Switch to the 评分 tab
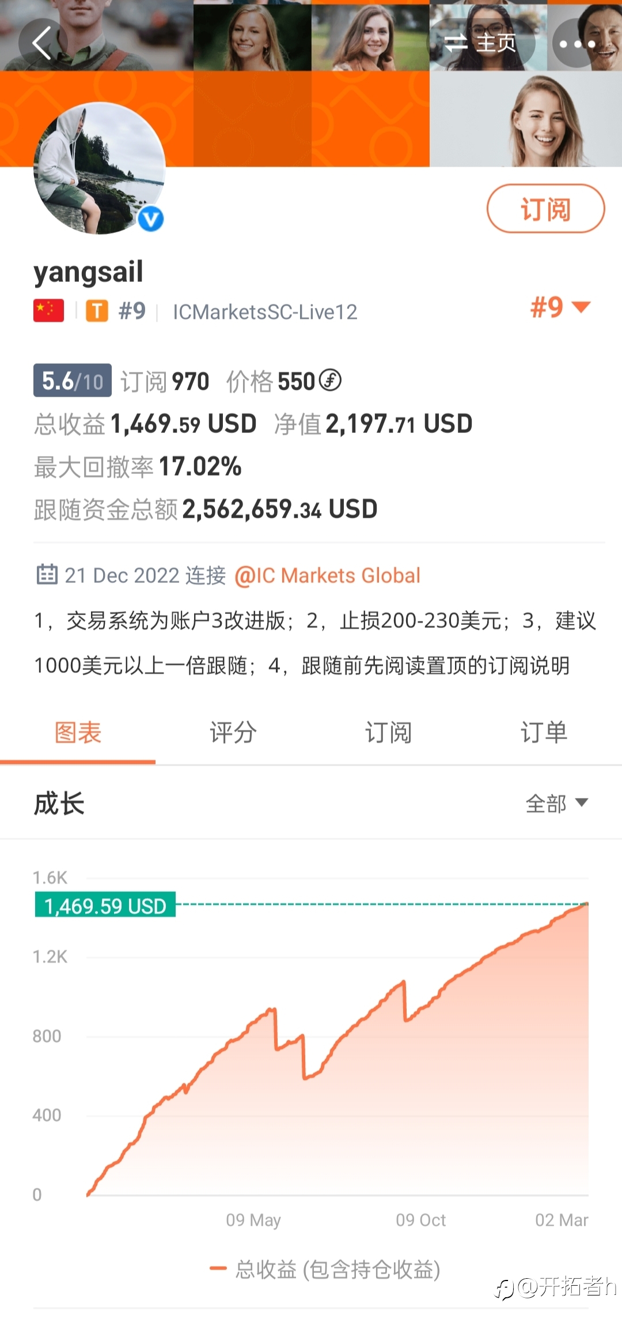This screenshot has height=1322, width=622. click(x=233, y=733)
